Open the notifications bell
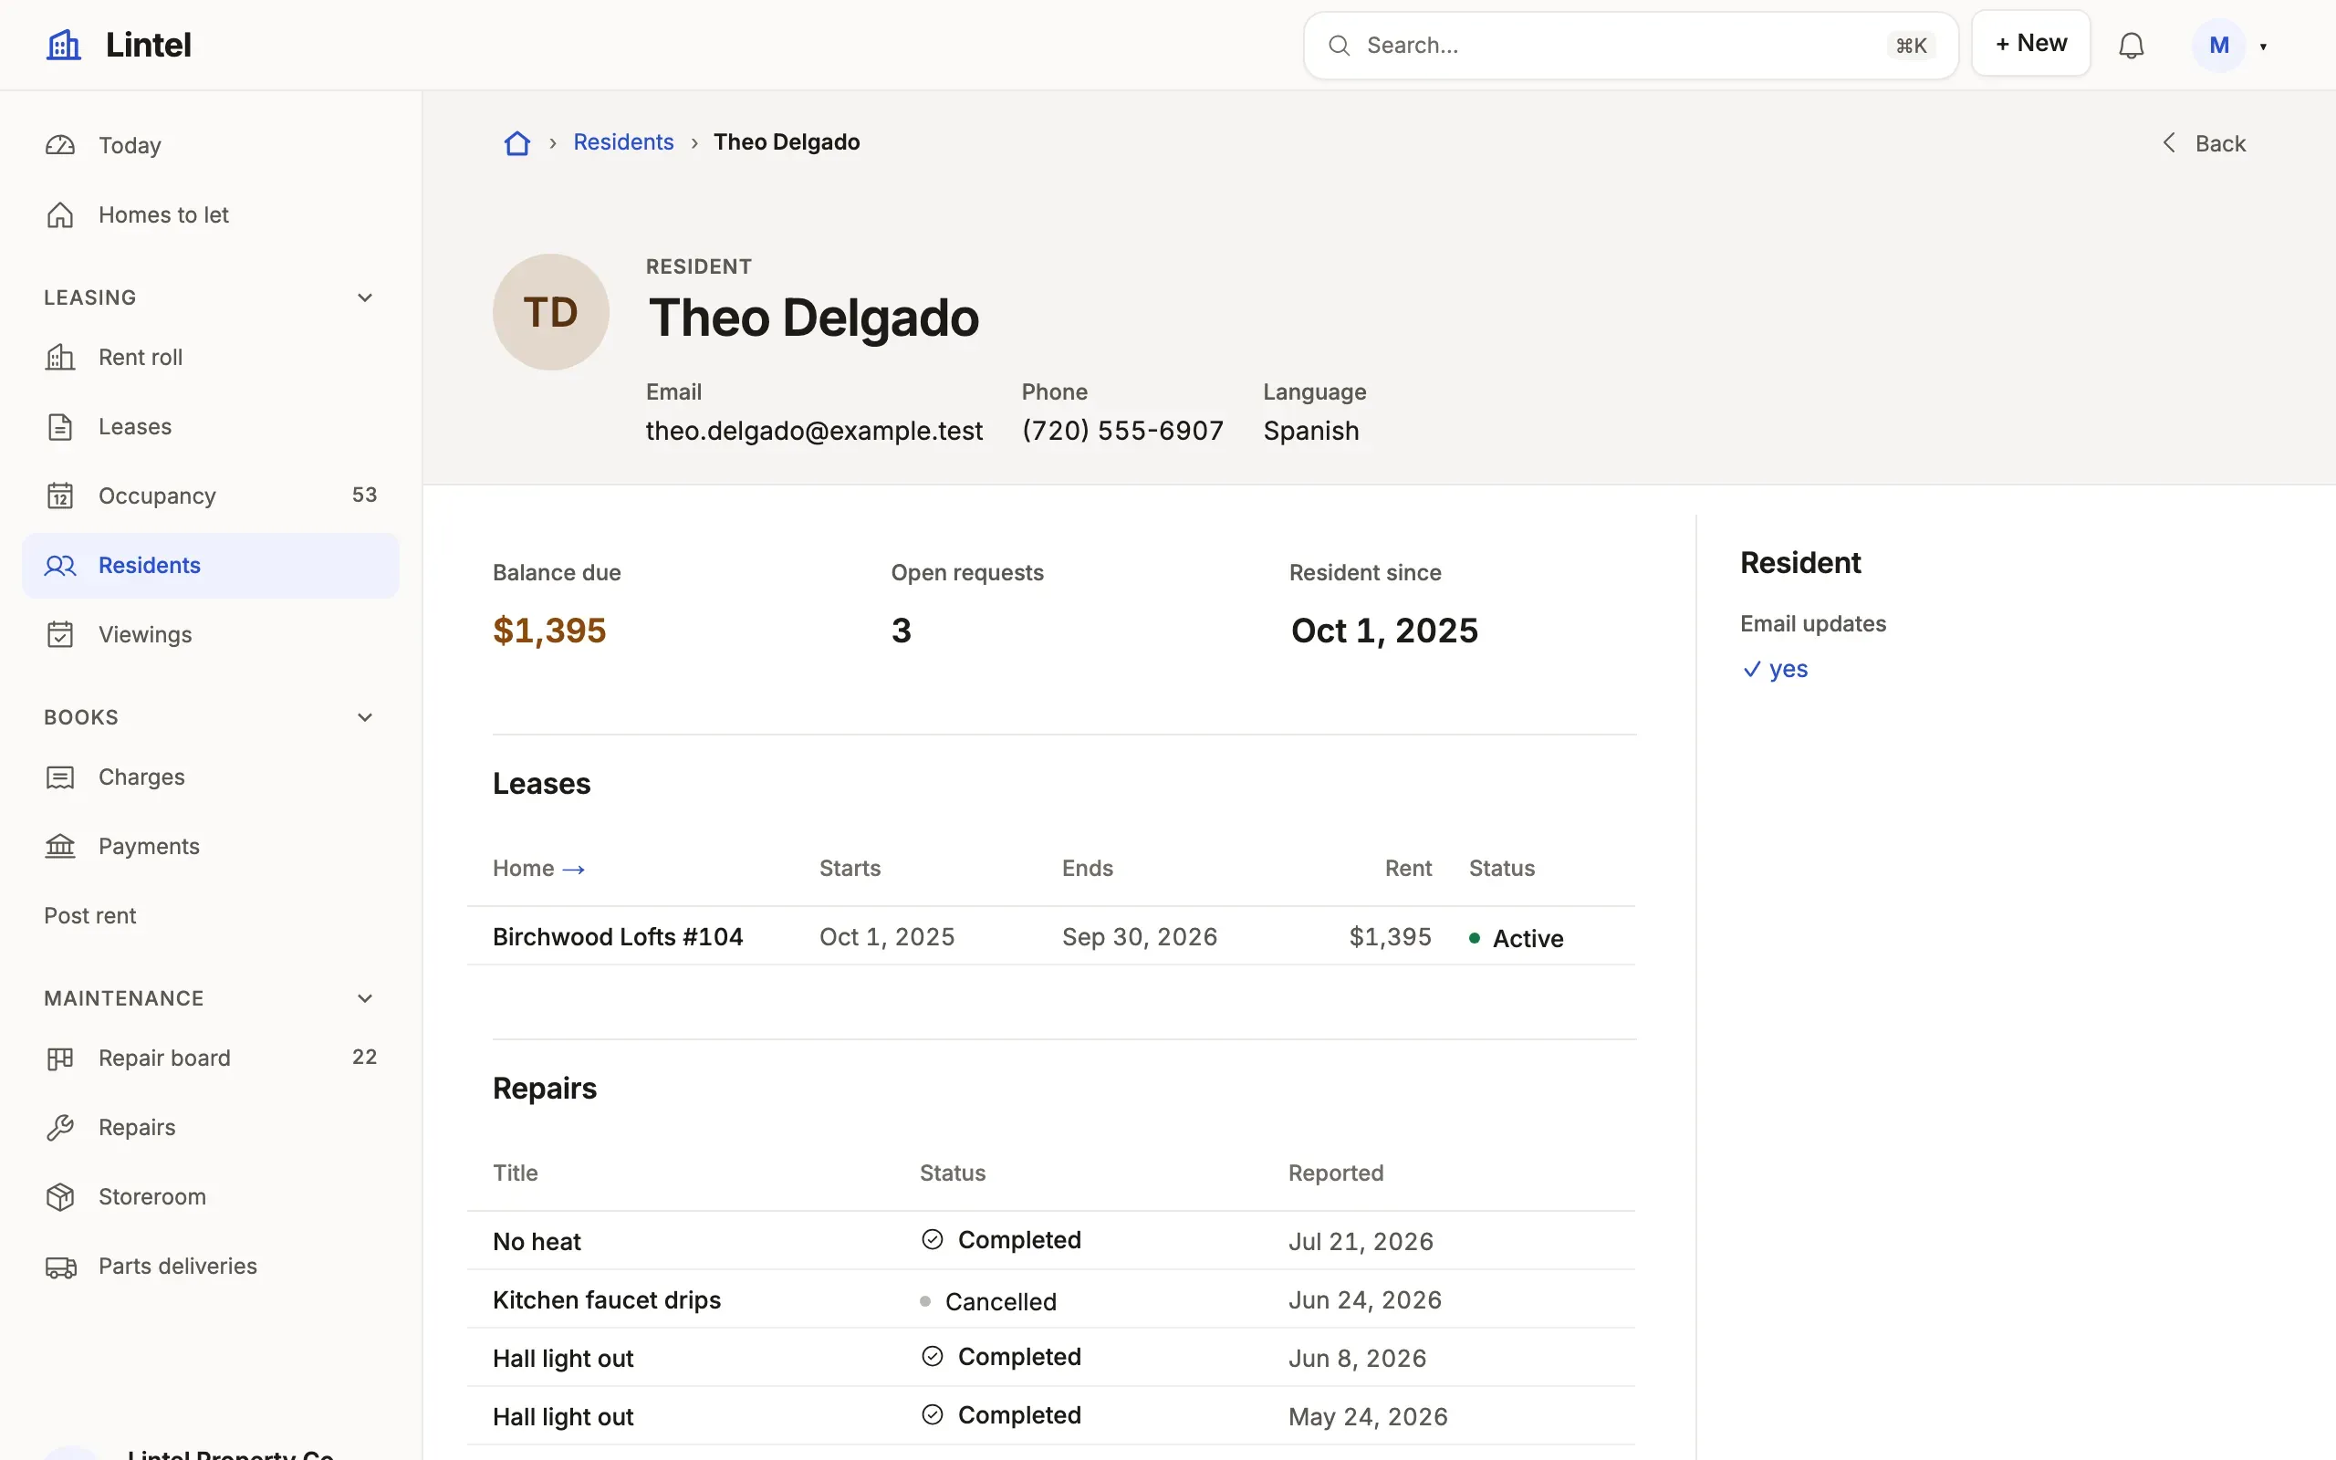2336x1460 pixels. tap(2131, 46)
